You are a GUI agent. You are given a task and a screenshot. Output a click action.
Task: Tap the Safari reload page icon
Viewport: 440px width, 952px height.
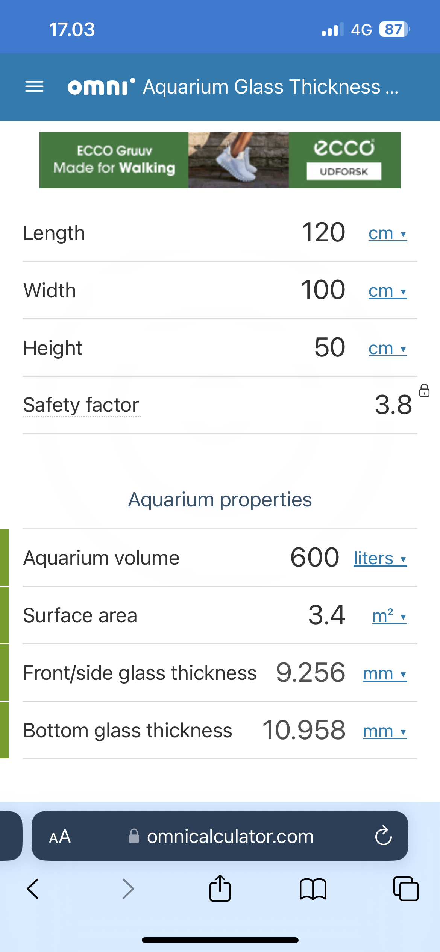click(383, 836)
